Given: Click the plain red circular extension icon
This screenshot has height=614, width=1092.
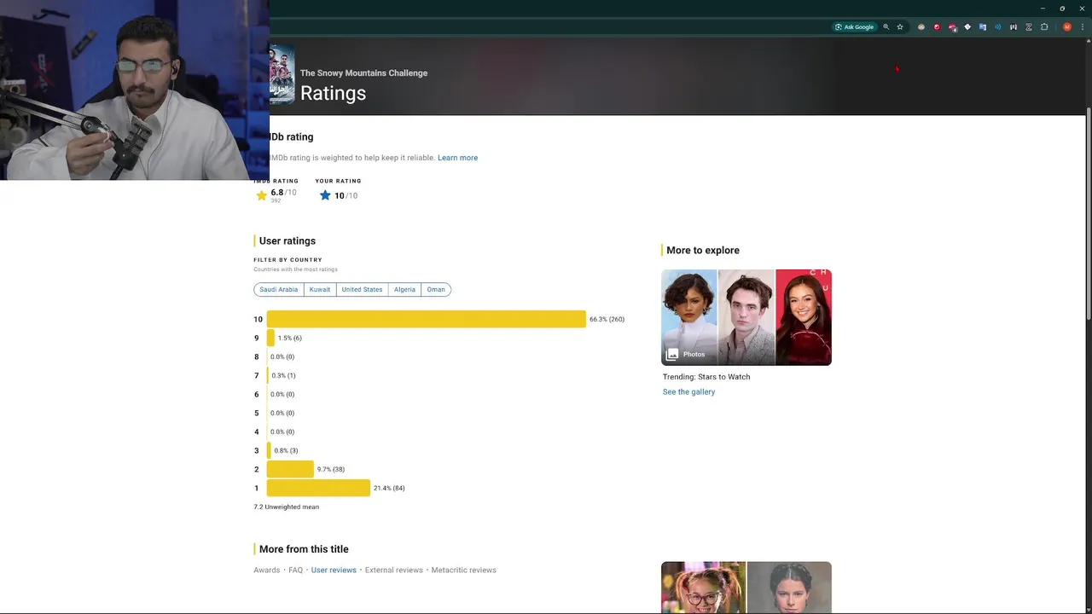Looking at the screenshot, I should pos(936,26).
